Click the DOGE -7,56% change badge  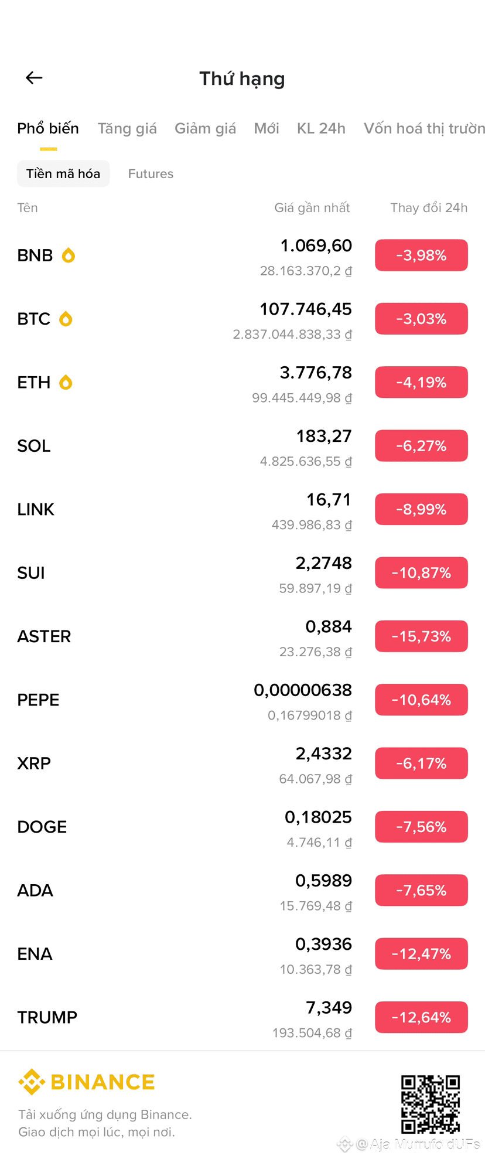421,827
